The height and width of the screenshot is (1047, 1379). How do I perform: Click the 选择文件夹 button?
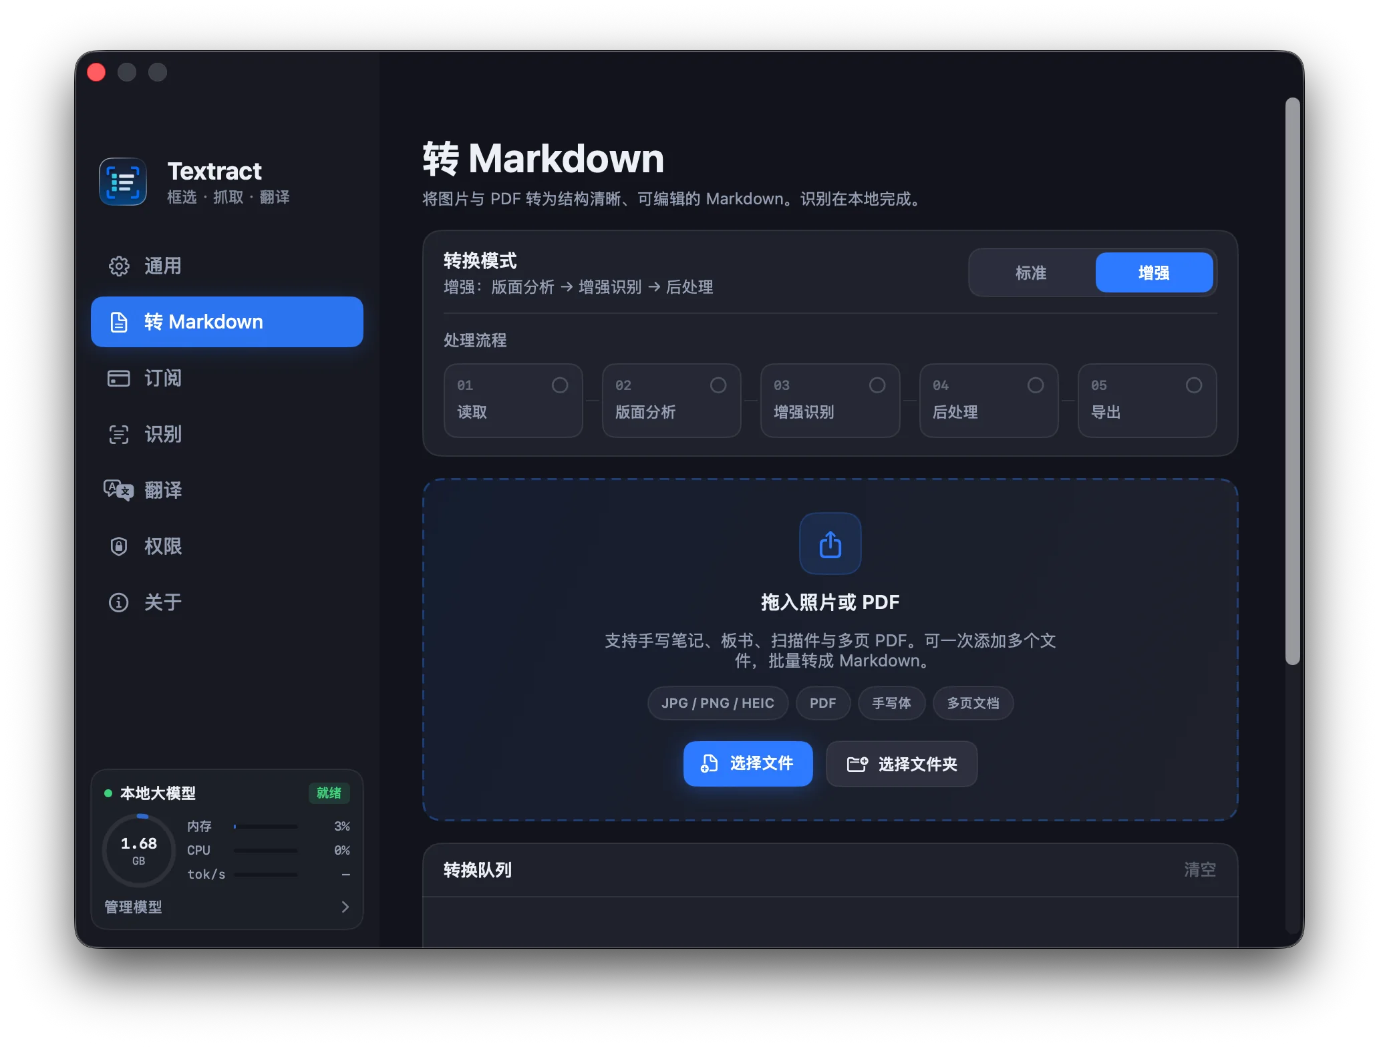[x=901, y=764]
